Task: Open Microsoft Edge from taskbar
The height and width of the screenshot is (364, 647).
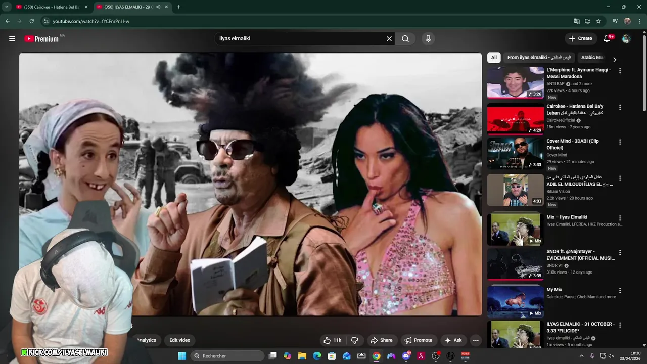Action: (x=317, y=356)
